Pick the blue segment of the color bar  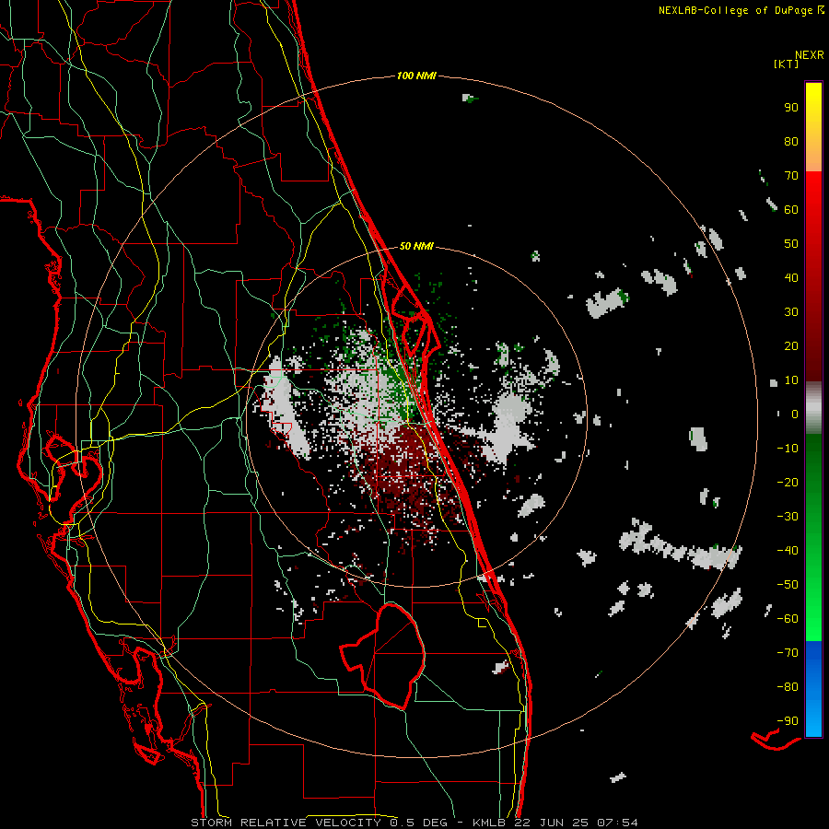coord(813,688)
